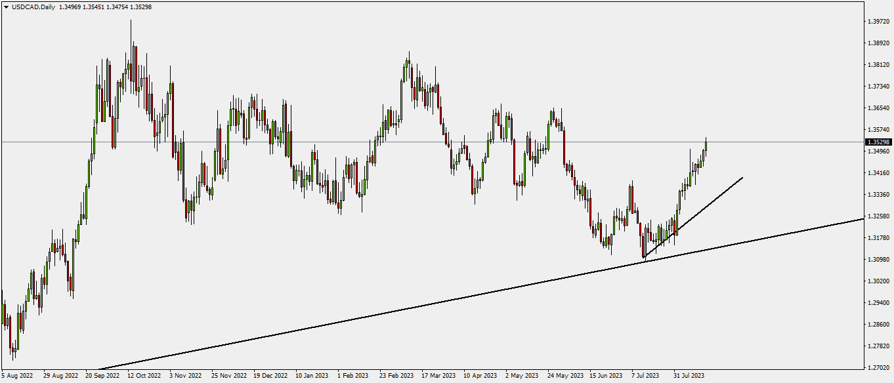Click the 31 Jul 2023 date label
Viewport: 894px width, 383px height.
coord(689,376)
